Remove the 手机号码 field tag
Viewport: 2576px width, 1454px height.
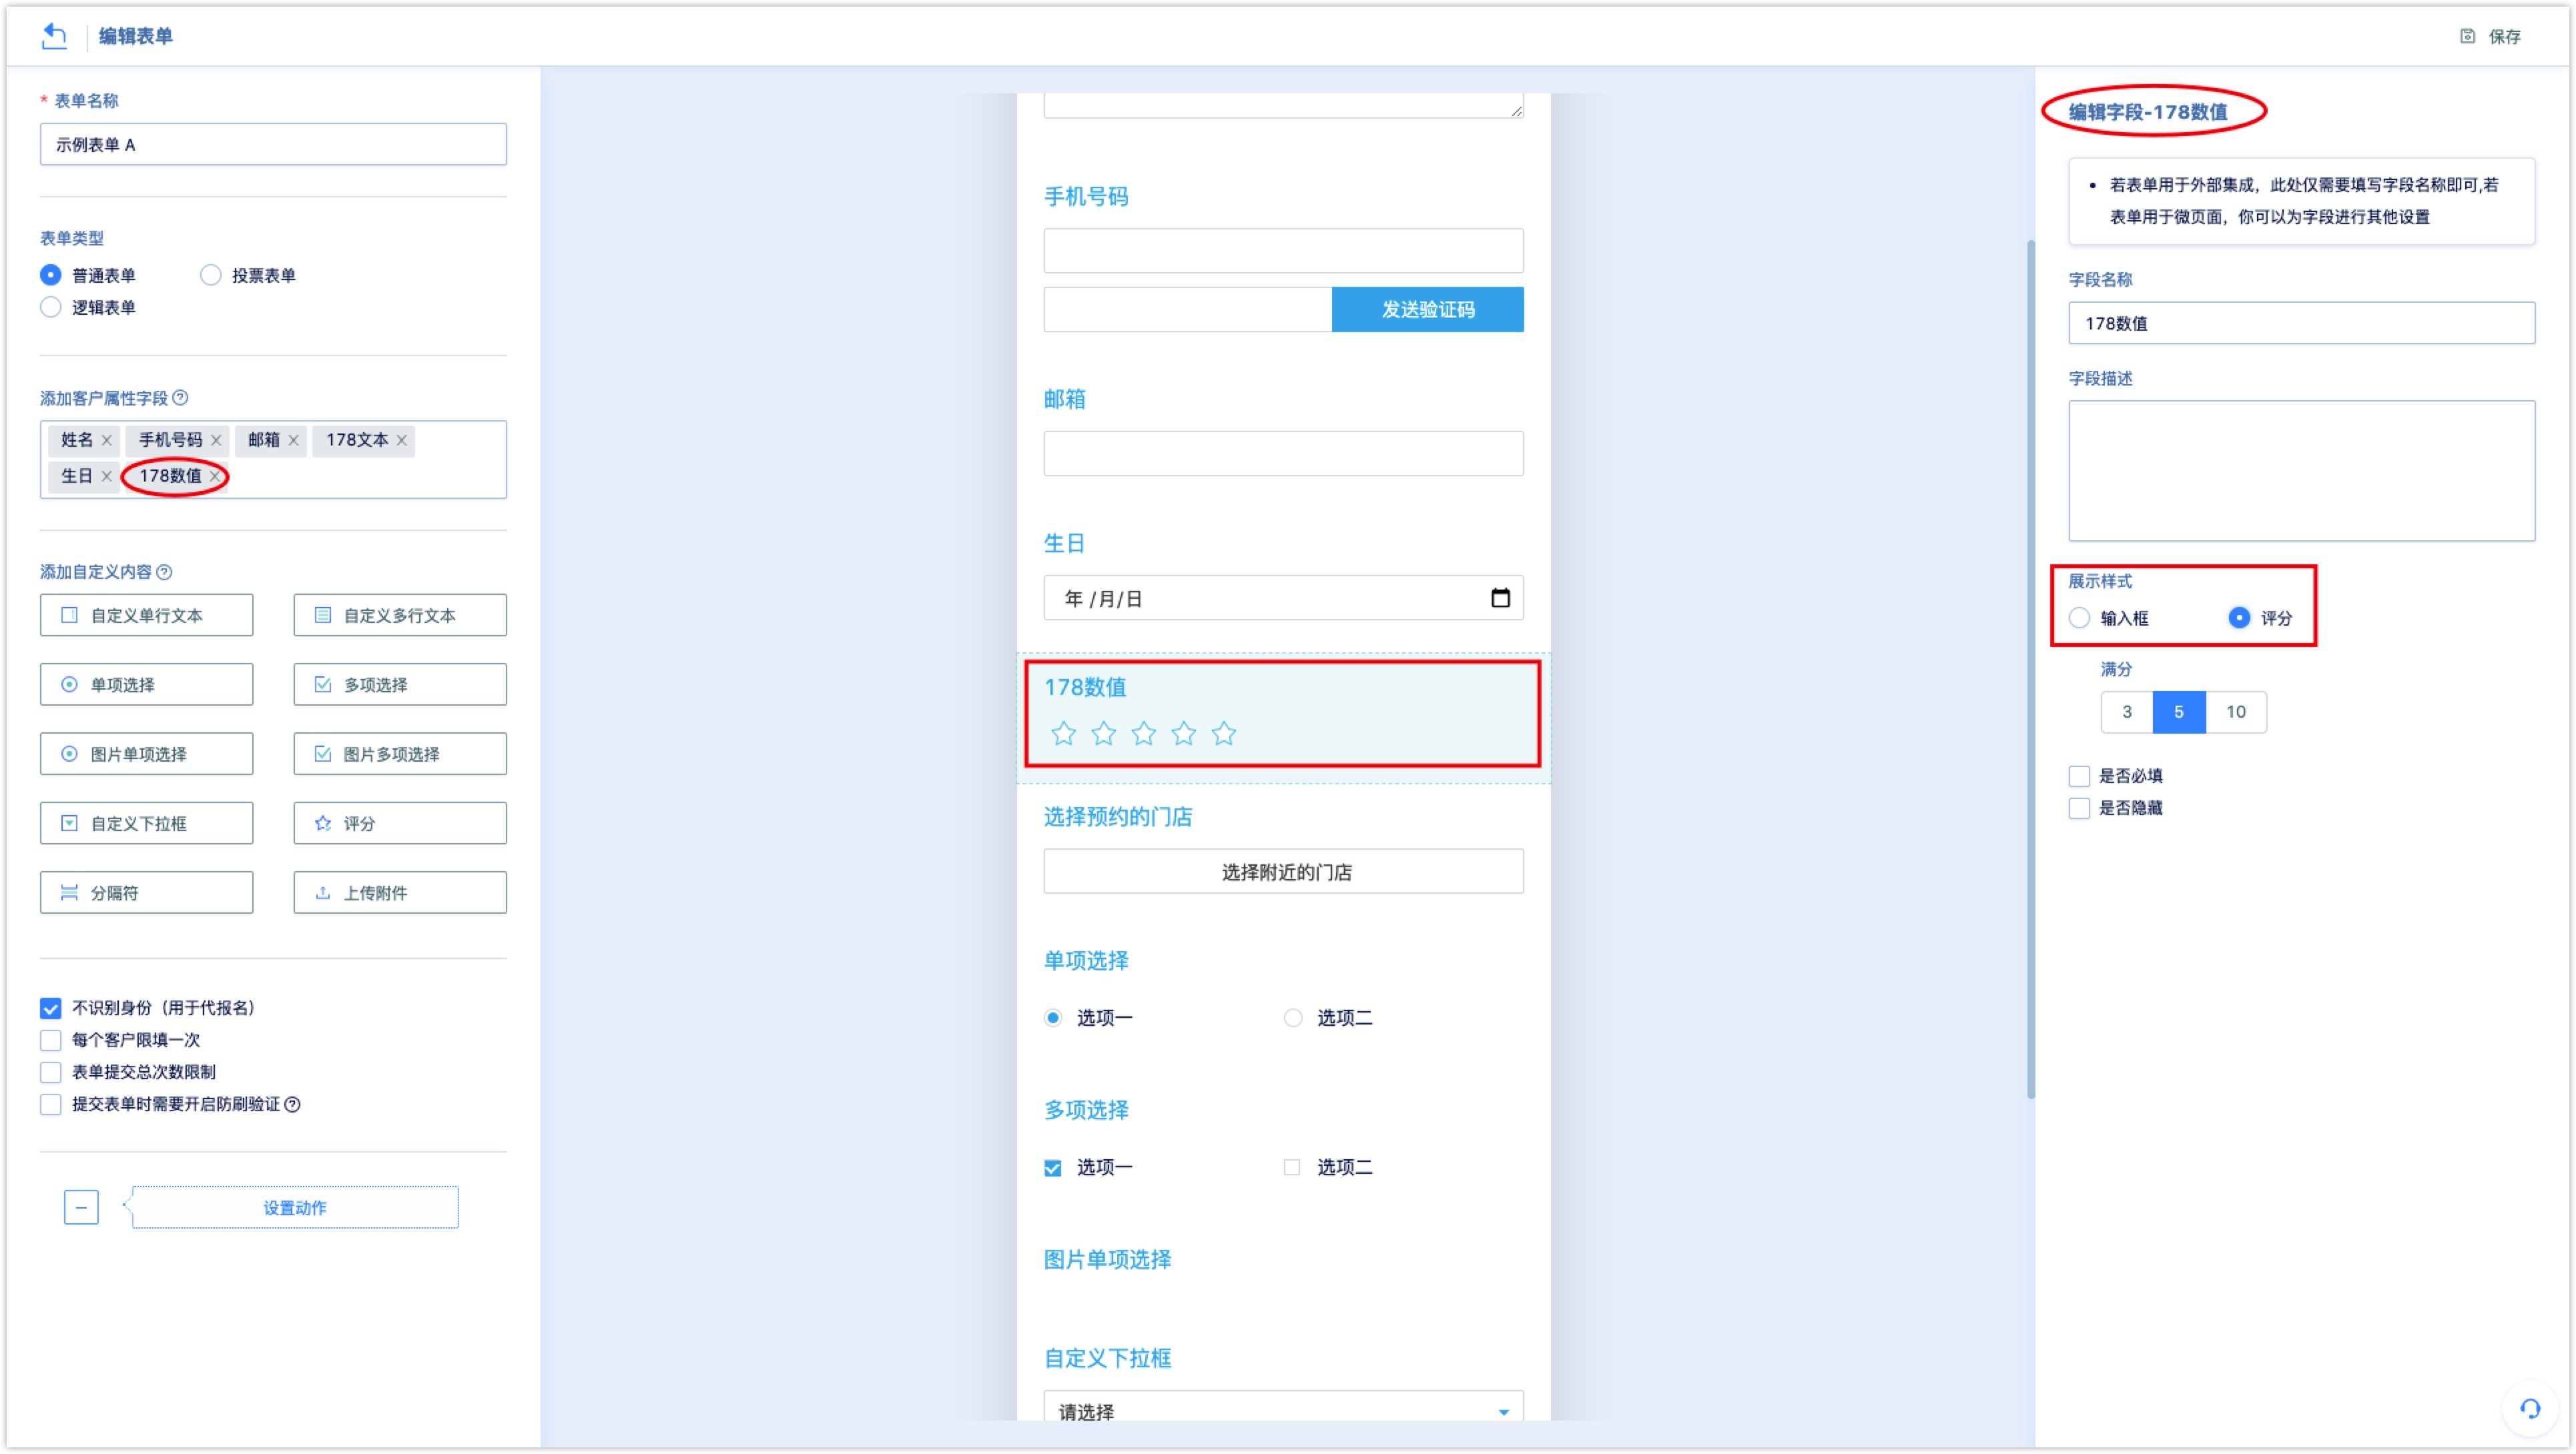[216, 440]
